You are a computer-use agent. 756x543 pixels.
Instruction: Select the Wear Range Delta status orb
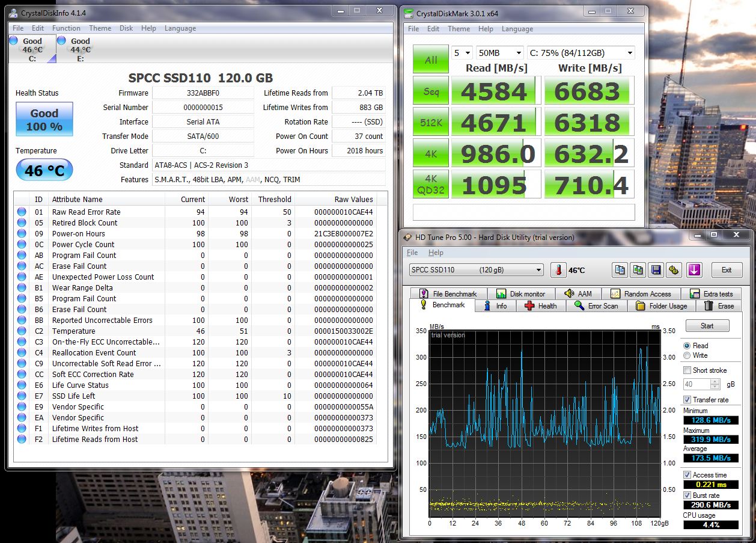[22, 287]
